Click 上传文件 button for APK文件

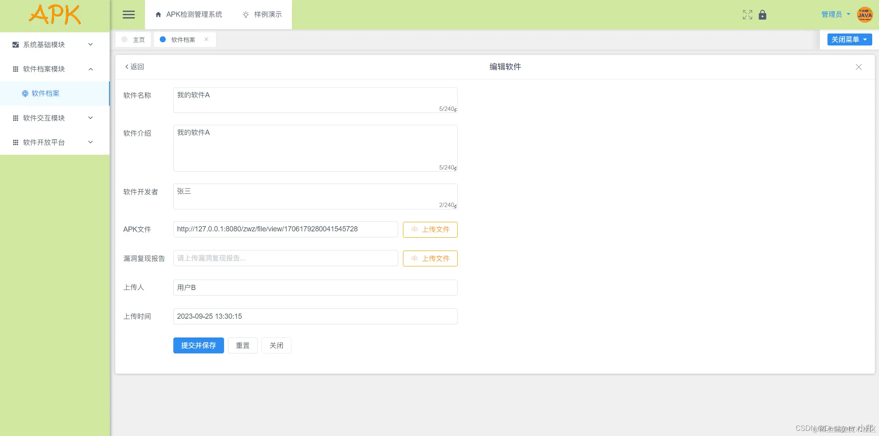click(x=430, y=229)
